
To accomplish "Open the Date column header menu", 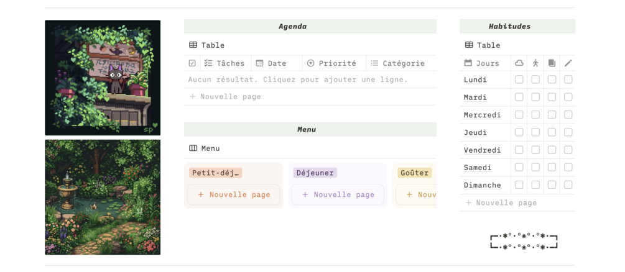I will (276, 63).
